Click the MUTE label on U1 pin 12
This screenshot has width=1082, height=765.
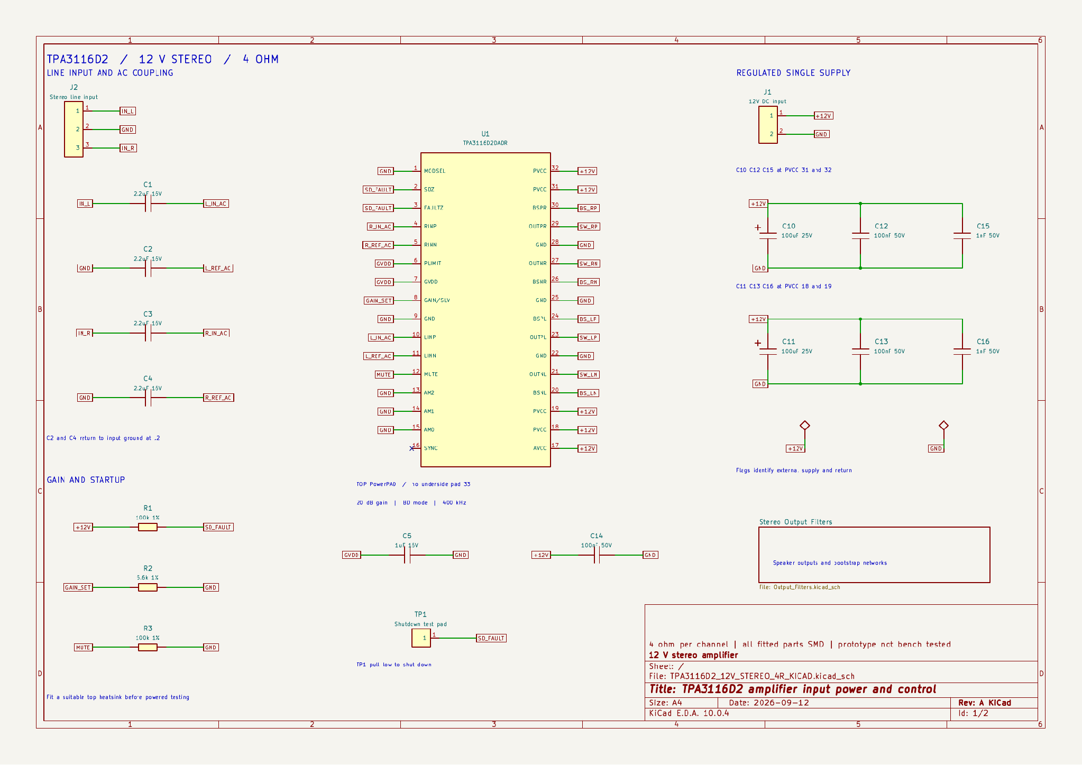pos(384,375)
